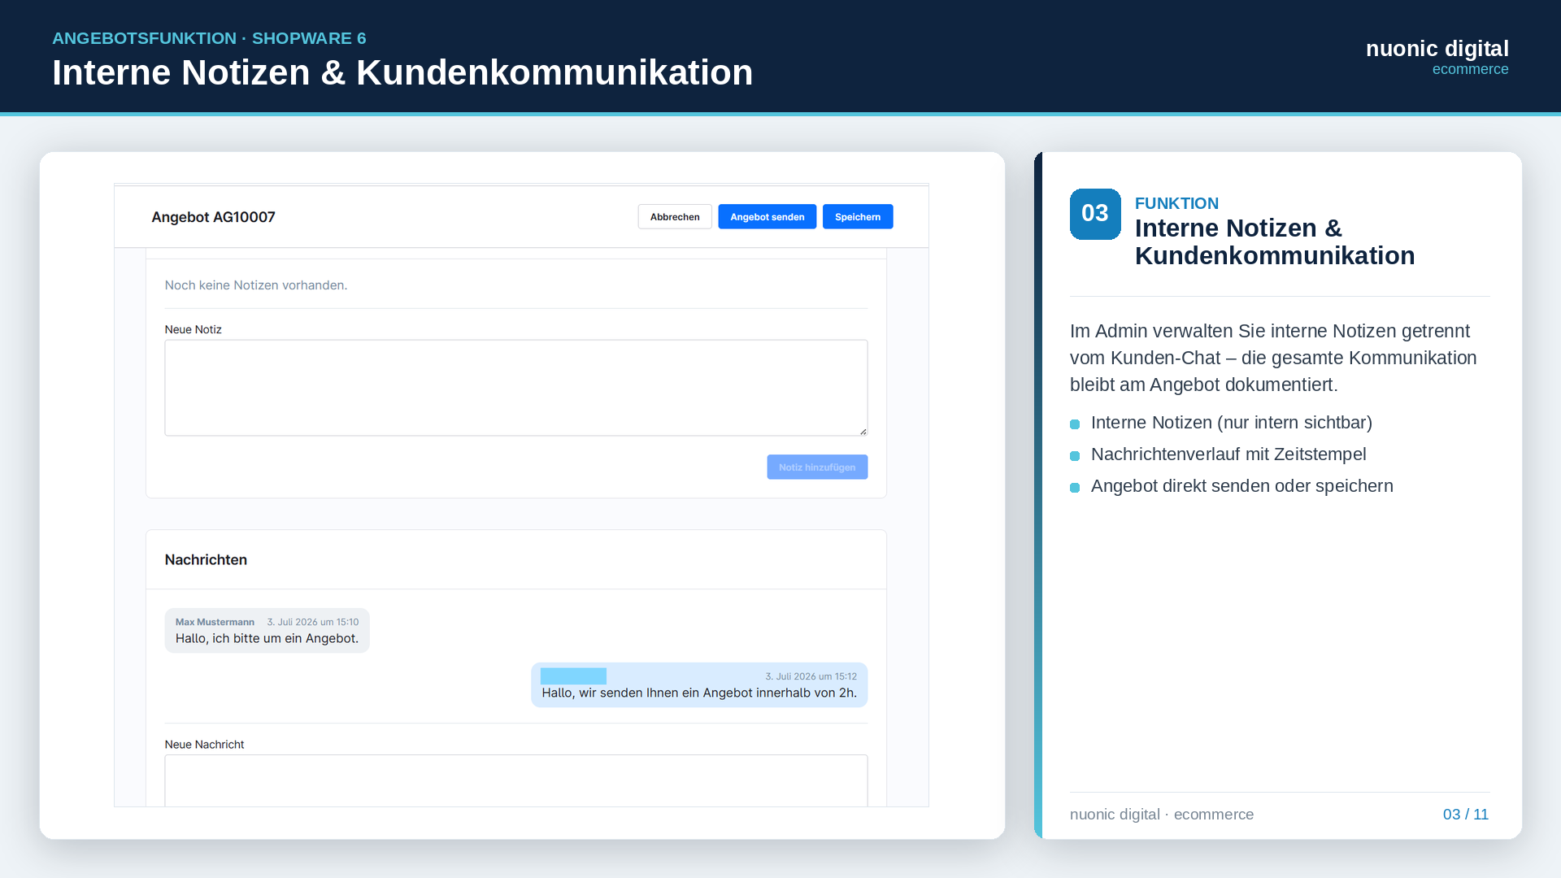This screenshot has width=1561, height=878.
Task: Save the offer via Speichern button
Action: (x=858, y=217)
